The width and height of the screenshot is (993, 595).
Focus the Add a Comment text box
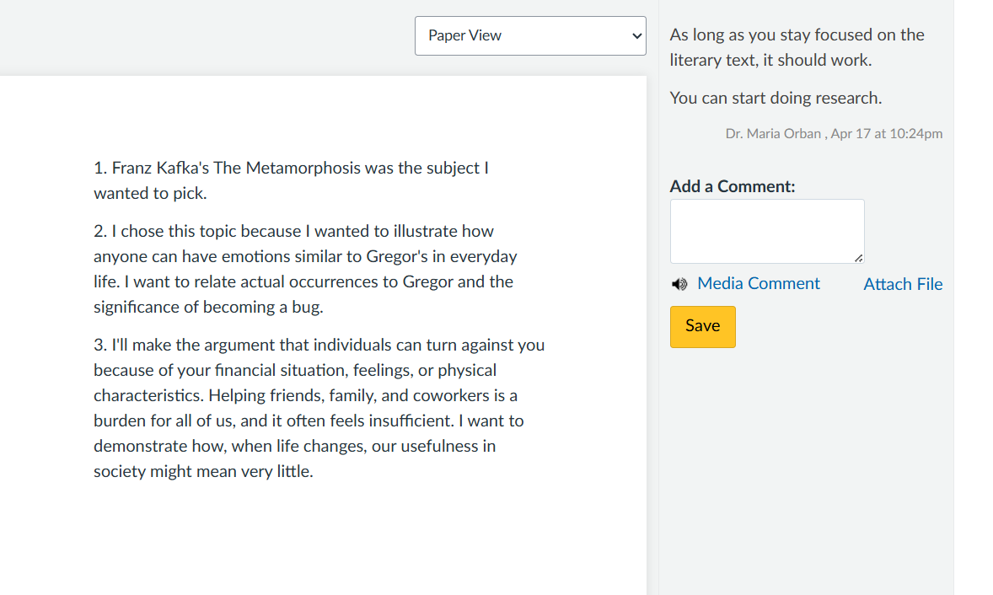click(x=767, y=231)
